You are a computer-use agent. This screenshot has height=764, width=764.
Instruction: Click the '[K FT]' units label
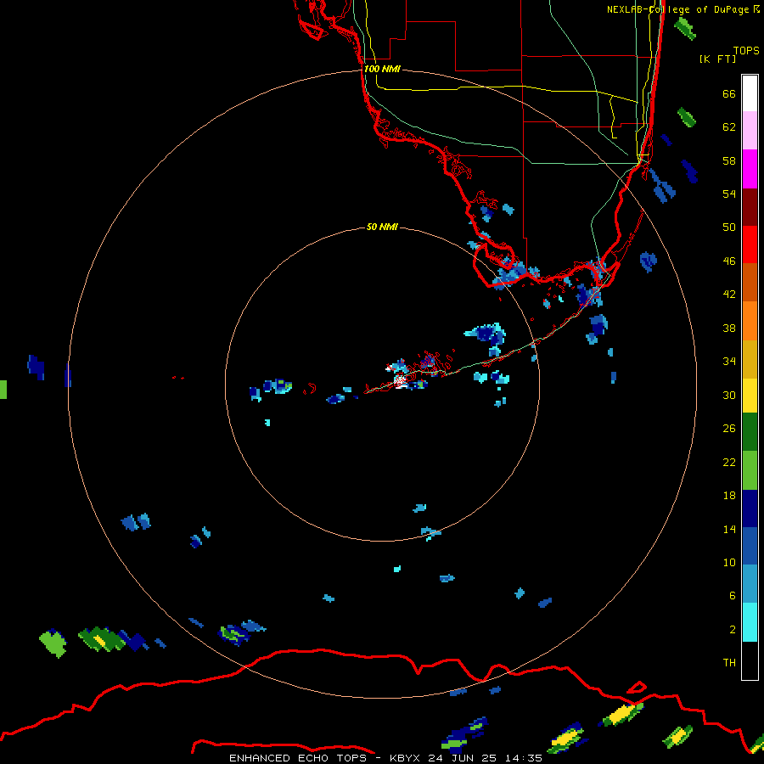717,59
